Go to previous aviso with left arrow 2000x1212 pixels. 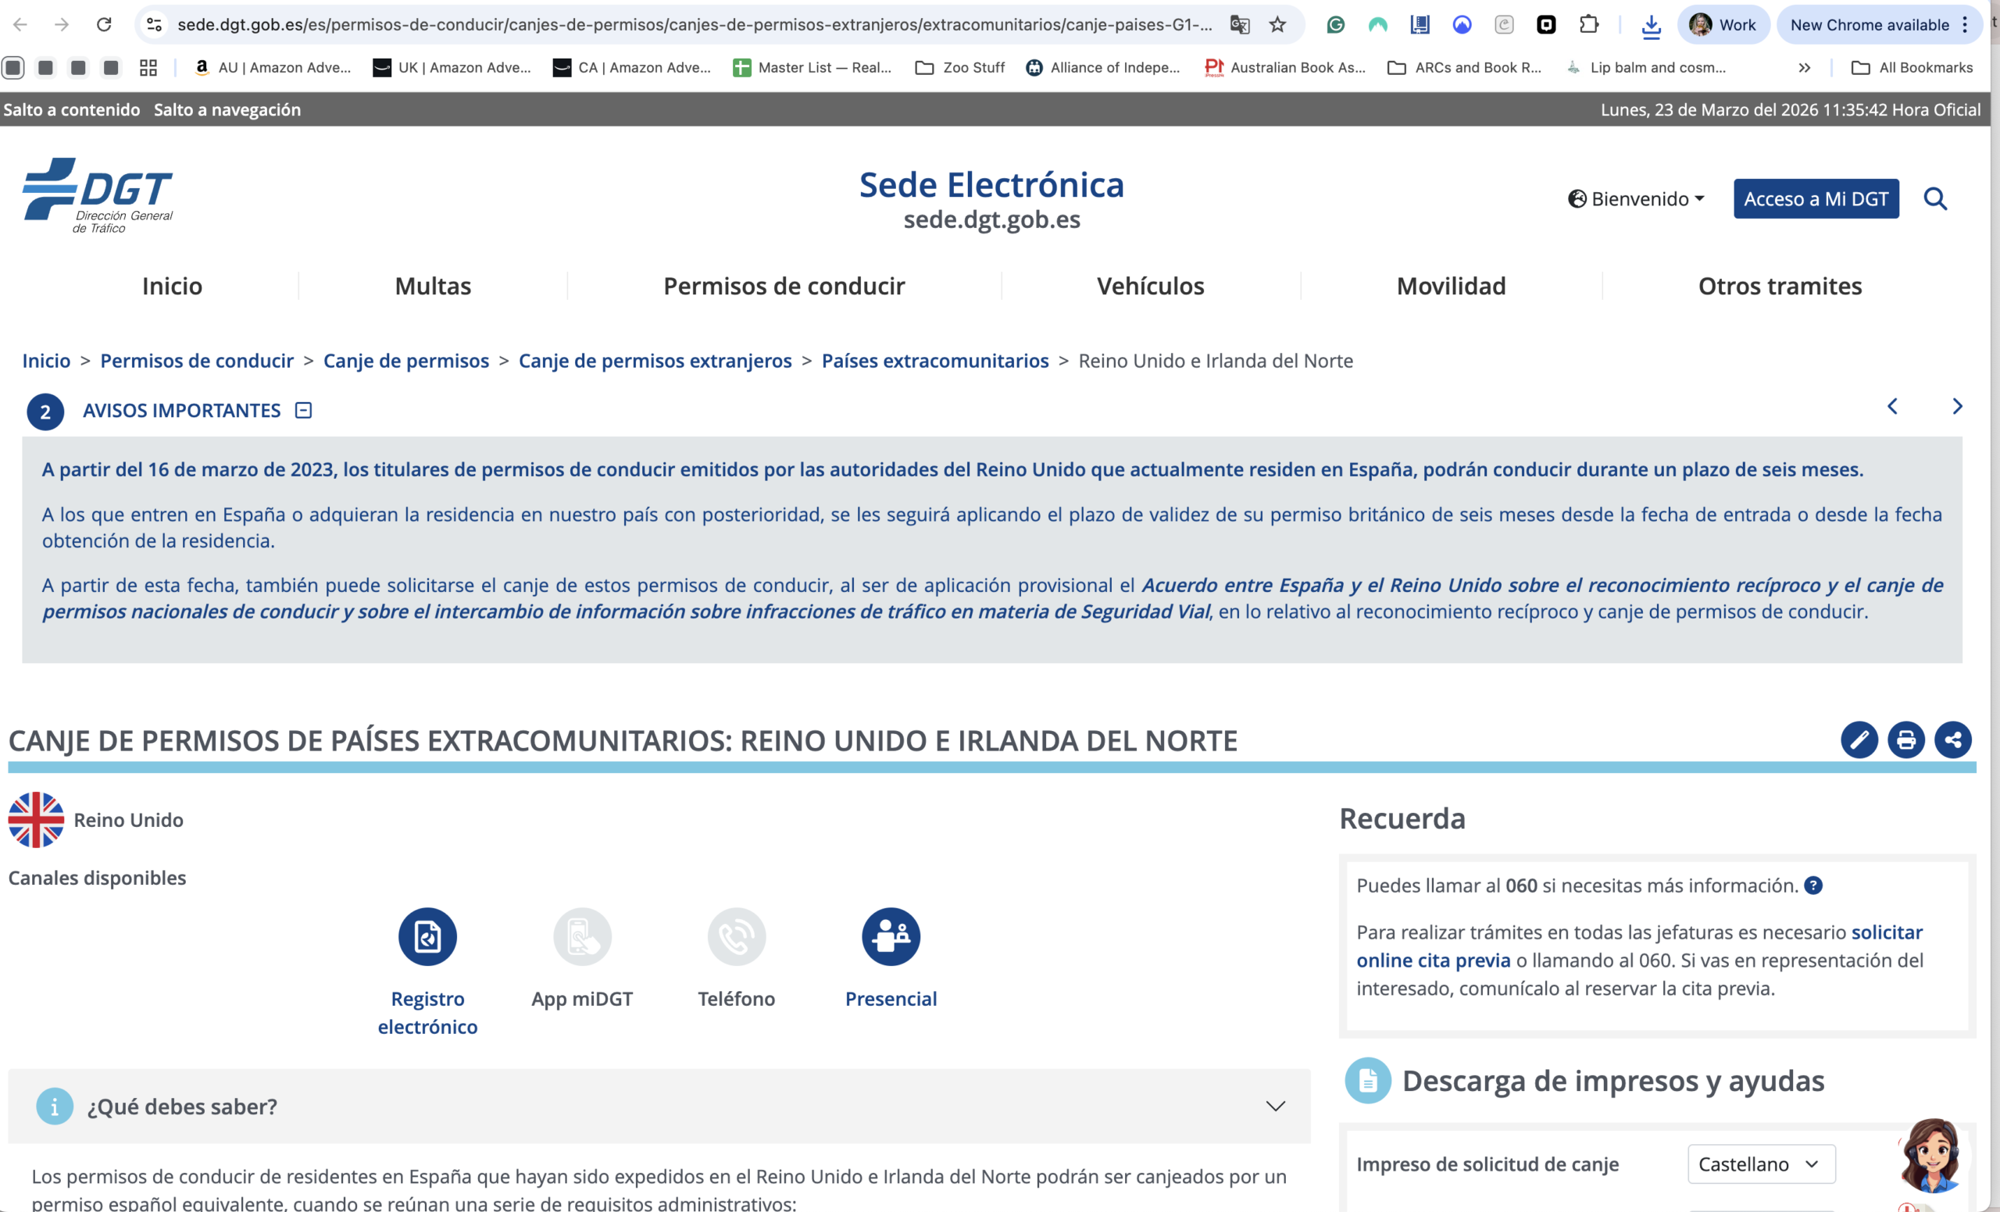click(1892, 406)
